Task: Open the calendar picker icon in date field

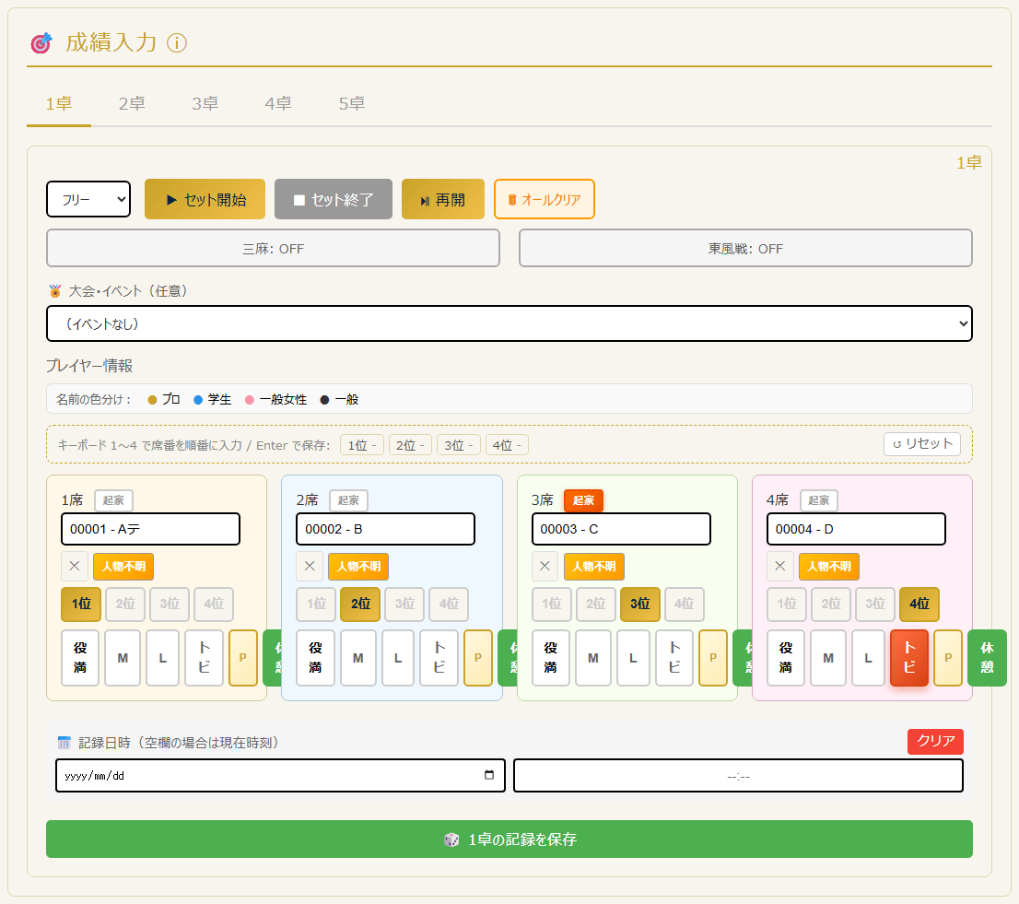Action: tap(489, 775)
